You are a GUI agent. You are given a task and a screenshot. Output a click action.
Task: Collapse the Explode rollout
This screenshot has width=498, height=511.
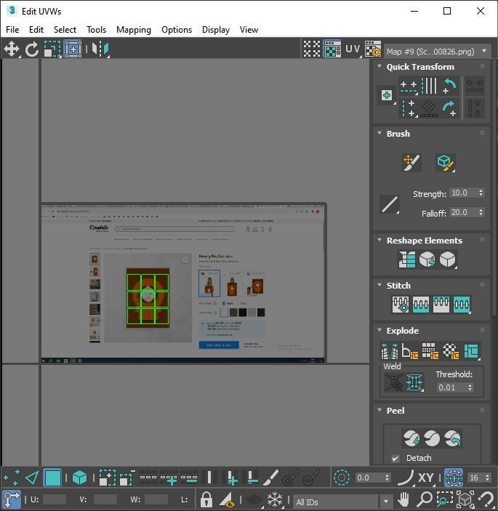pyautogui.click(x=379, y=330)
